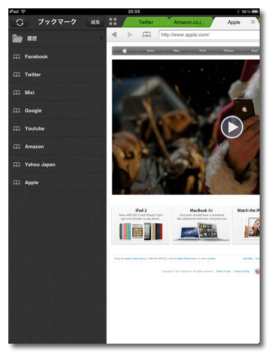The width and height of the screenshot is (268, 352).
Task: Open the Mixi bookmark
Action: point(57,92)
